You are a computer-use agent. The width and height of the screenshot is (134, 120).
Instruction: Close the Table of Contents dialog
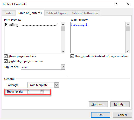pos(128,4)
